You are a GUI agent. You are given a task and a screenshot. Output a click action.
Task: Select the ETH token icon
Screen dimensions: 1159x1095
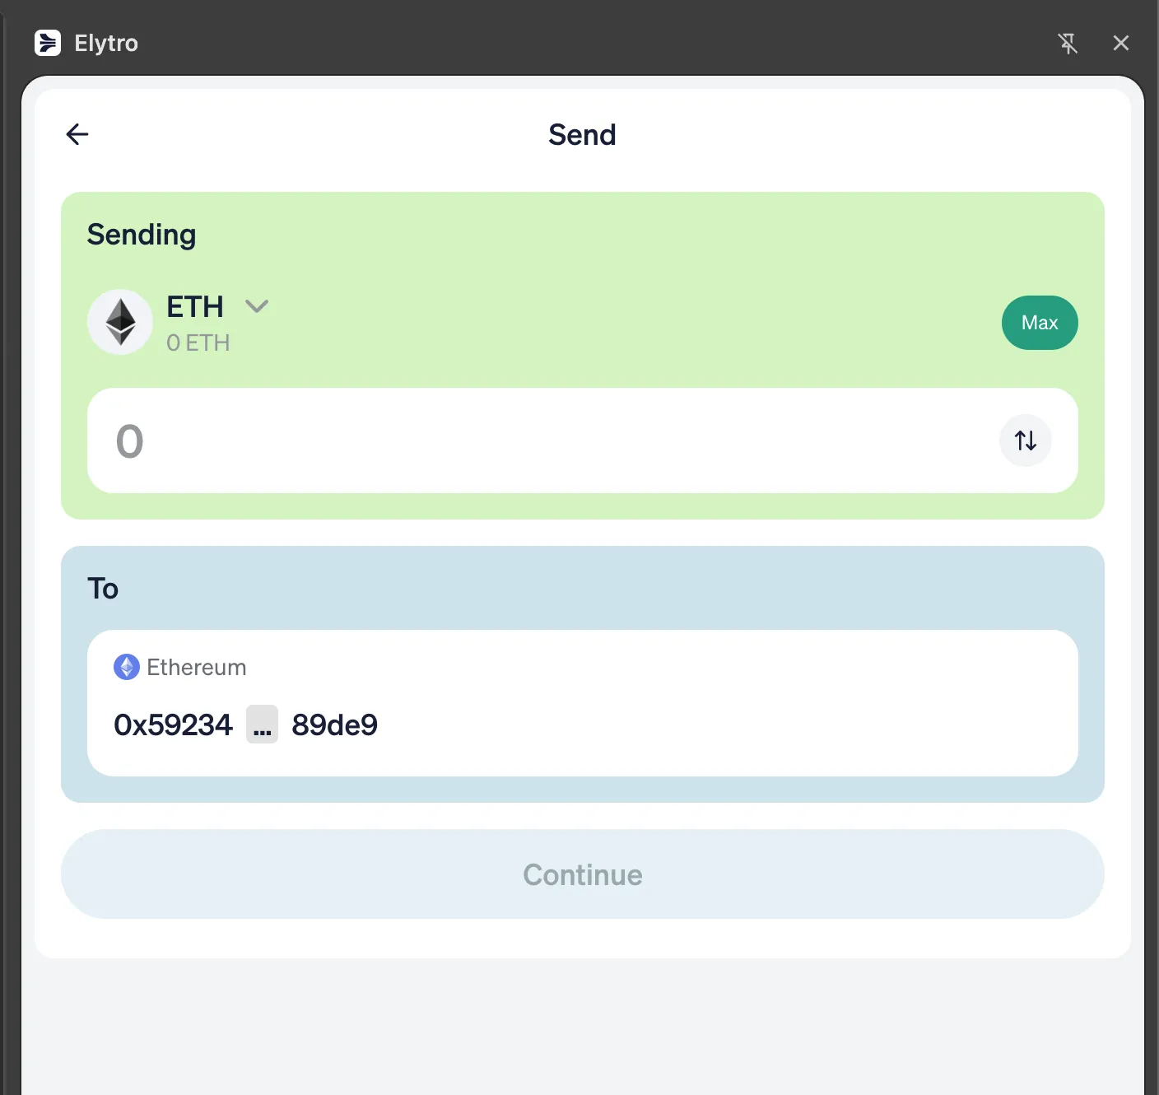click(120, 322)
